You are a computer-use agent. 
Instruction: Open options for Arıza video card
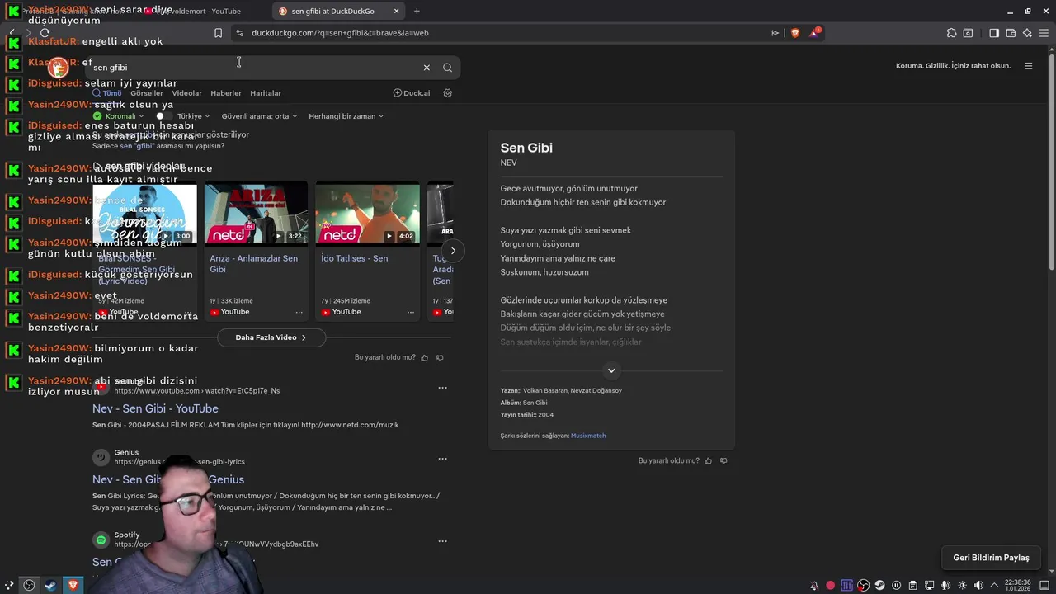[299, 312]
